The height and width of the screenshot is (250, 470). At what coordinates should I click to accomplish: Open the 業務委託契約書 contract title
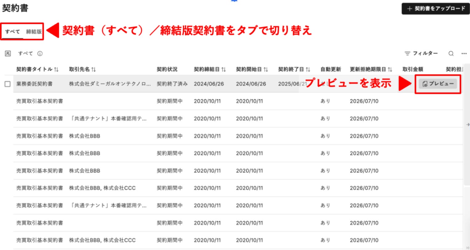click(34, 84)
